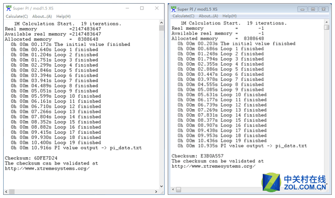This screenshot has height=198, width=335.
Task: Click the text 'Checksum: E3B0A557'
Action: coord(198,156)
